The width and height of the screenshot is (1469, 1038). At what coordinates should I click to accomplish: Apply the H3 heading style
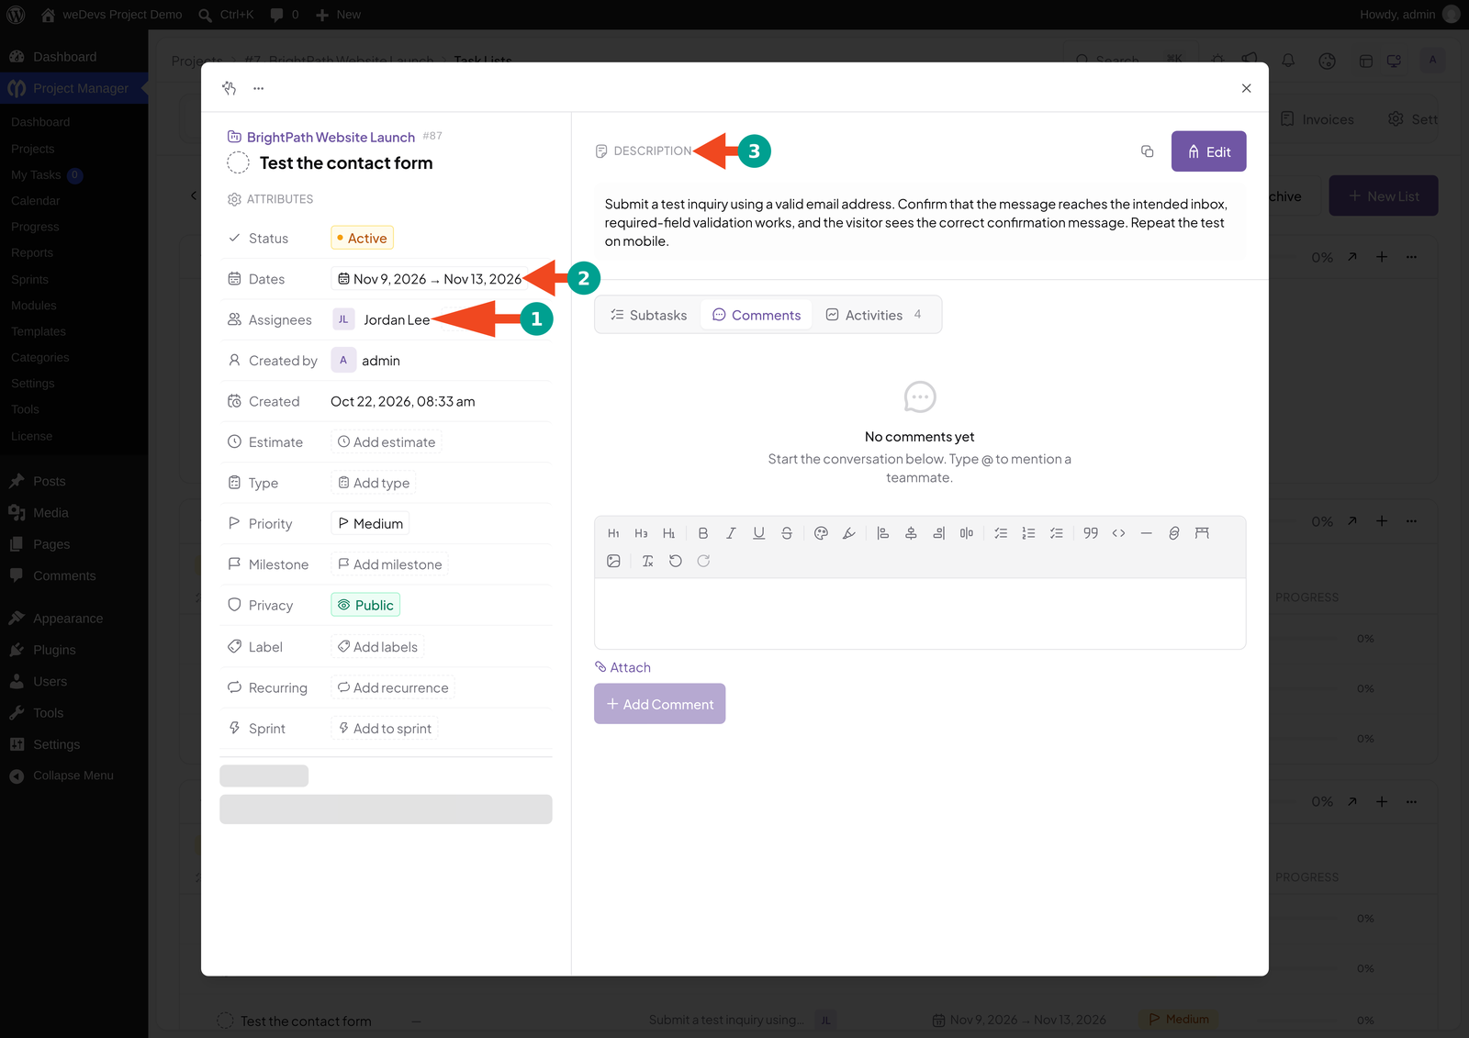point(641,533)
